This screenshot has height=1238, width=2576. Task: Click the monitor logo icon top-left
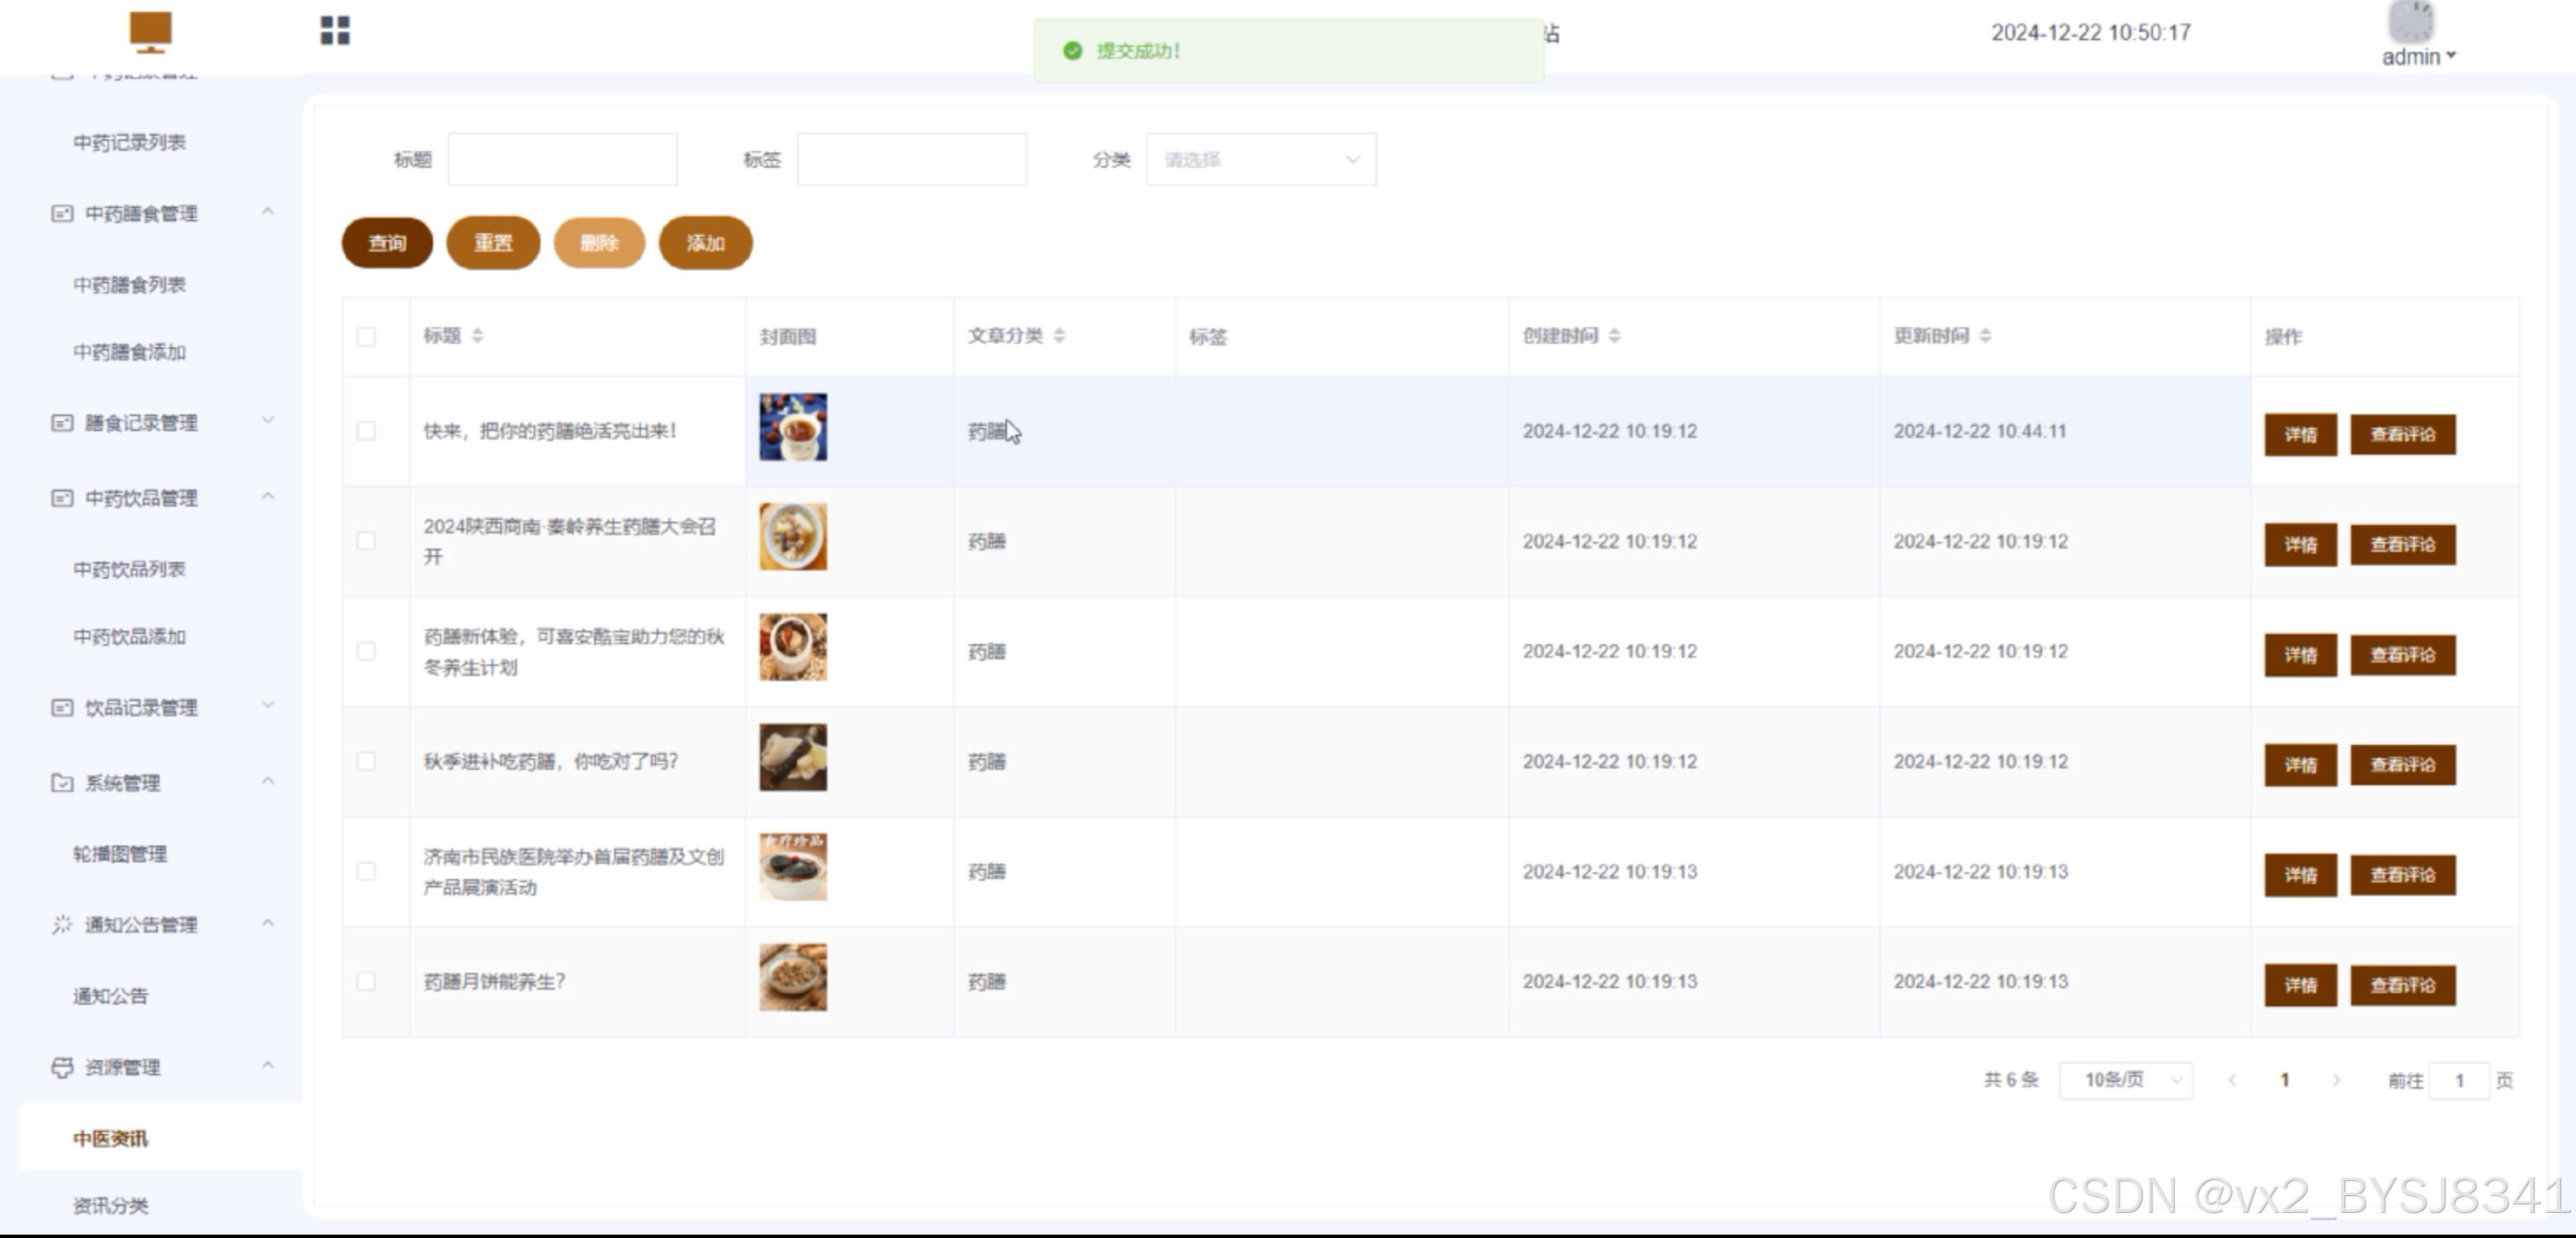(x=151, y=31)
